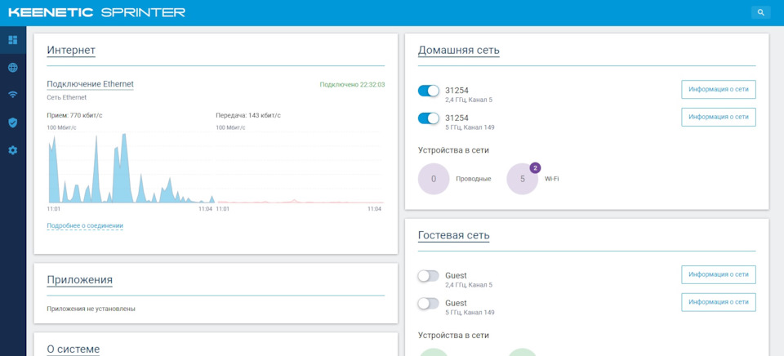Click the download traffic graph
784x356 pixels.
pos(131,167)
